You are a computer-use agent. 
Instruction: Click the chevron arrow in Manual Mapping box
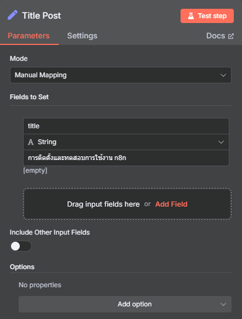[223, 75]
